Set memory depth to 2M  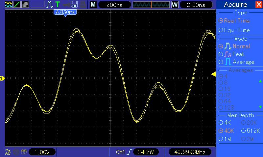point(248,139)
